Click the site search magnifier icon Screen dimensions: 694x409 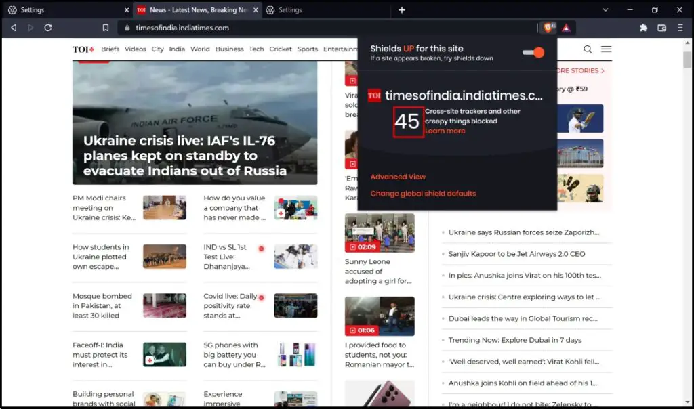pyautogui.click(x=588, y=49)
